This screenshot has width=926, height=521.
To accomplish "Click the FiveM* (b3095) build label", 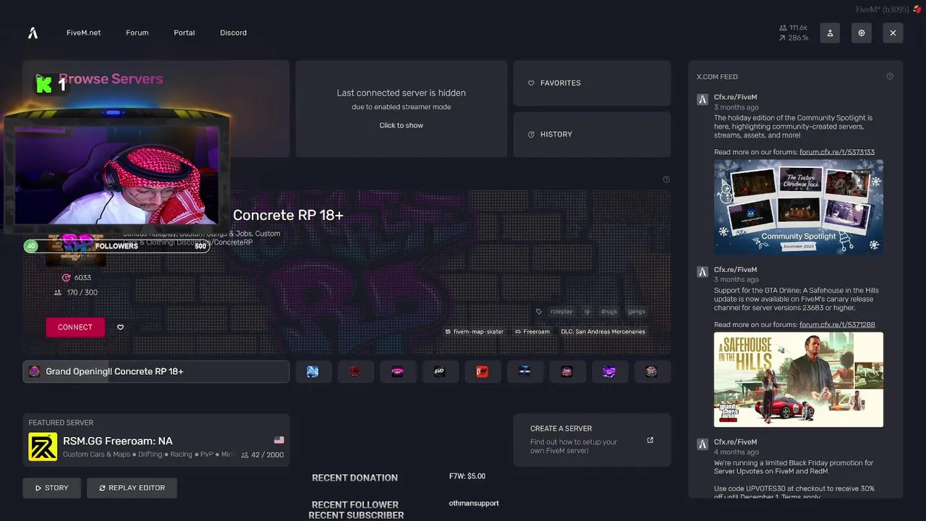I will click(882, 9).
